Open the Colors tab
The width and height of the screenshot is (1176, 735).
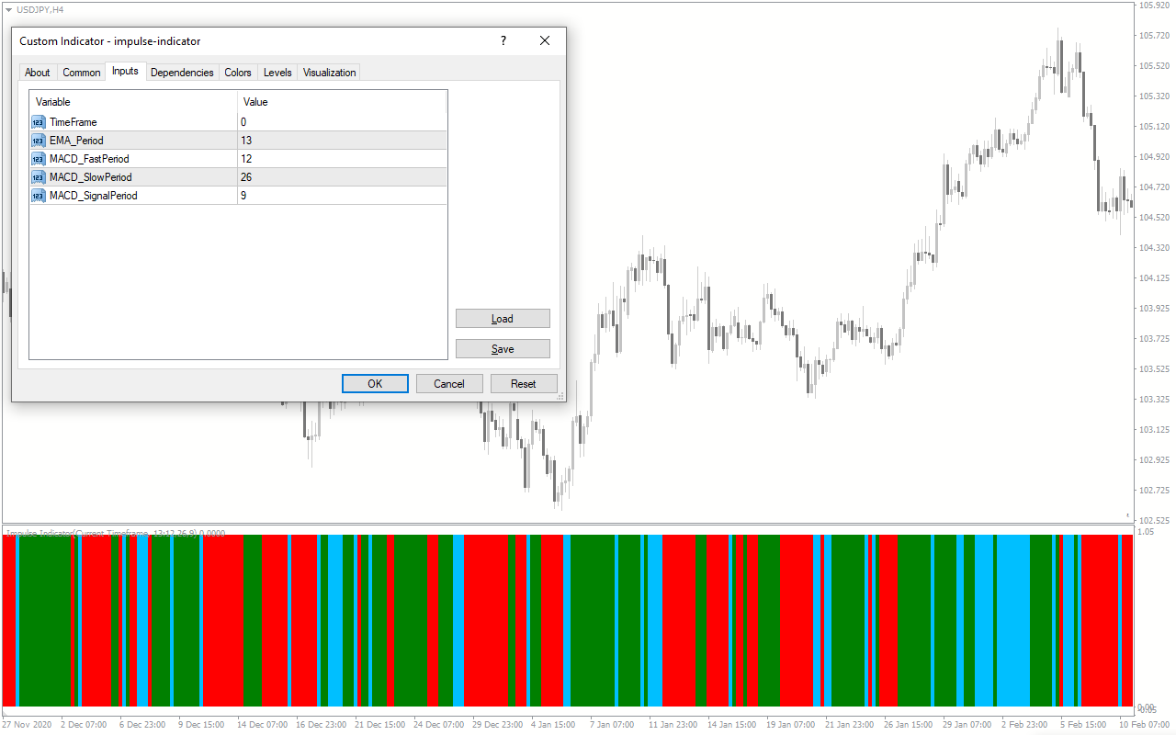point(238,73)
